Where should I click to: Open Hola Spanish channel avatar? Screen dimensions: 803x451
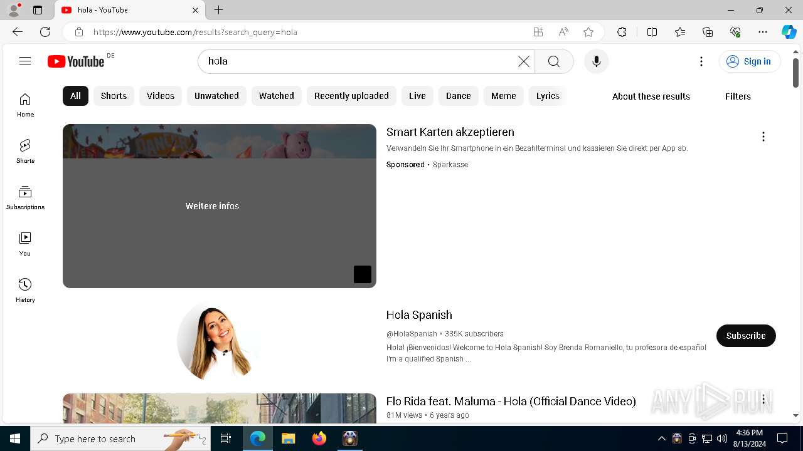click(x=219, y=341)
